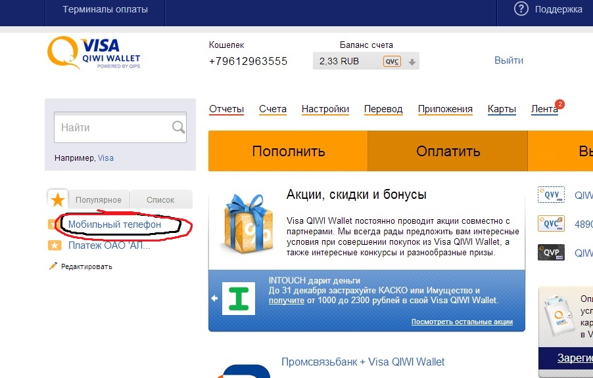
Task: Click Выйти to log out
Action: (509, 60)
